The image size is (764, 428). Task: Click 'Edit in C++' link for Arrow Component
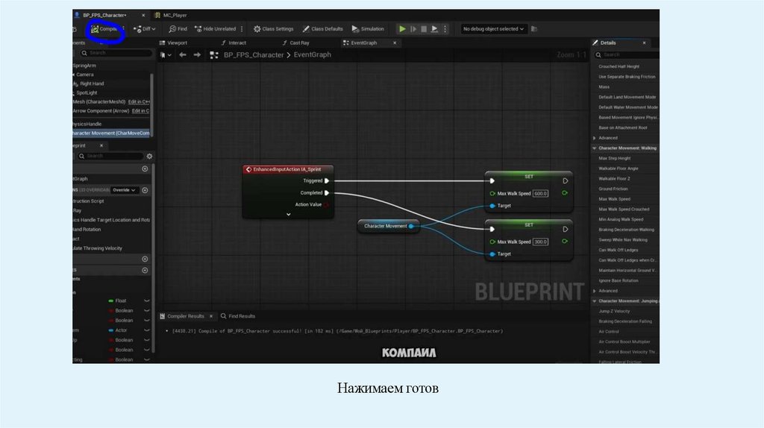pyautogui.click(x=140, y=111)
